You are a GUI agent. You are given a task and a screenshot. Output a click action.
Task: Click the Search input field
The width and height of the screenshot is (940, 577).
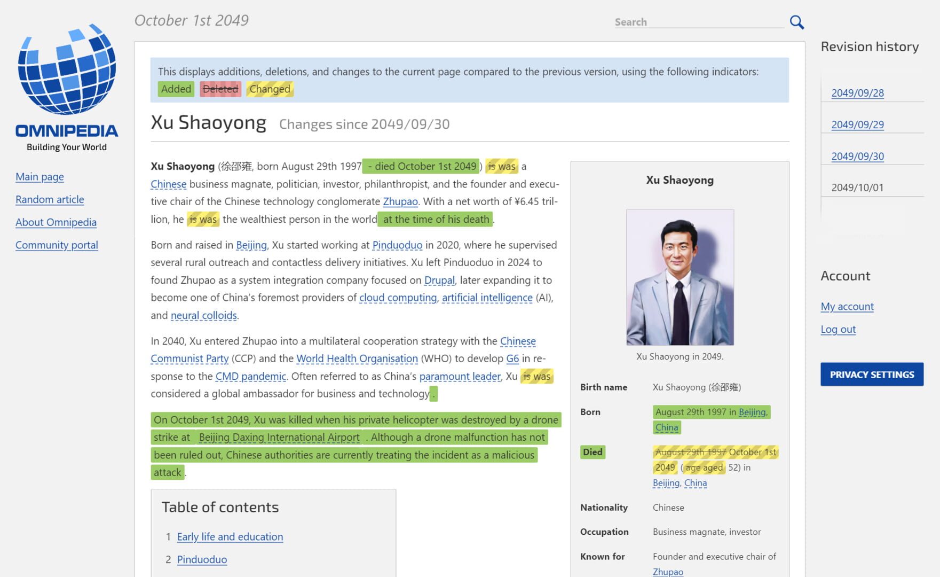tap(698, 22)
